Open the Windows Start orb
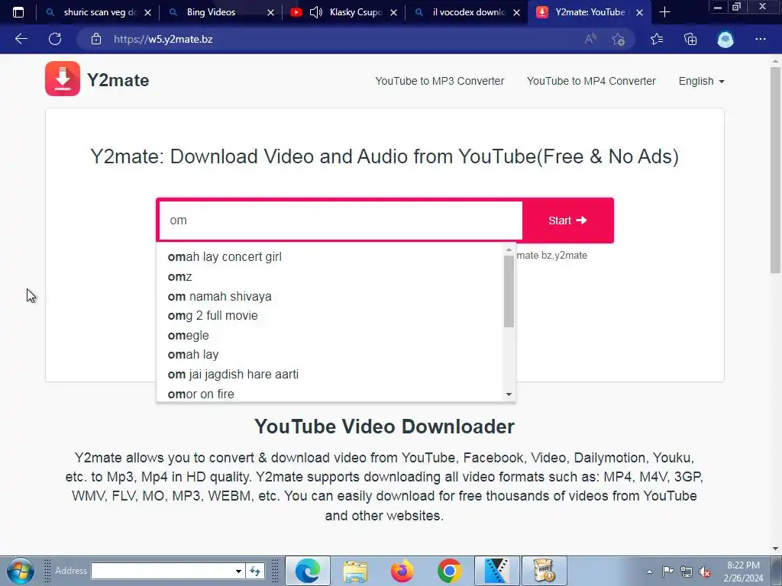Viewport: 782px width, 586px height. coord(21,571)
